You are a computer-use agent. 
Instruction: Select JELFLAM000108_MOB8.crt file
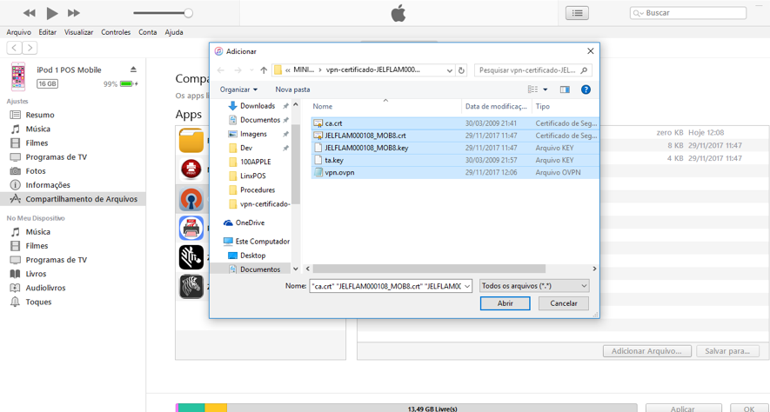coord(455,136)
